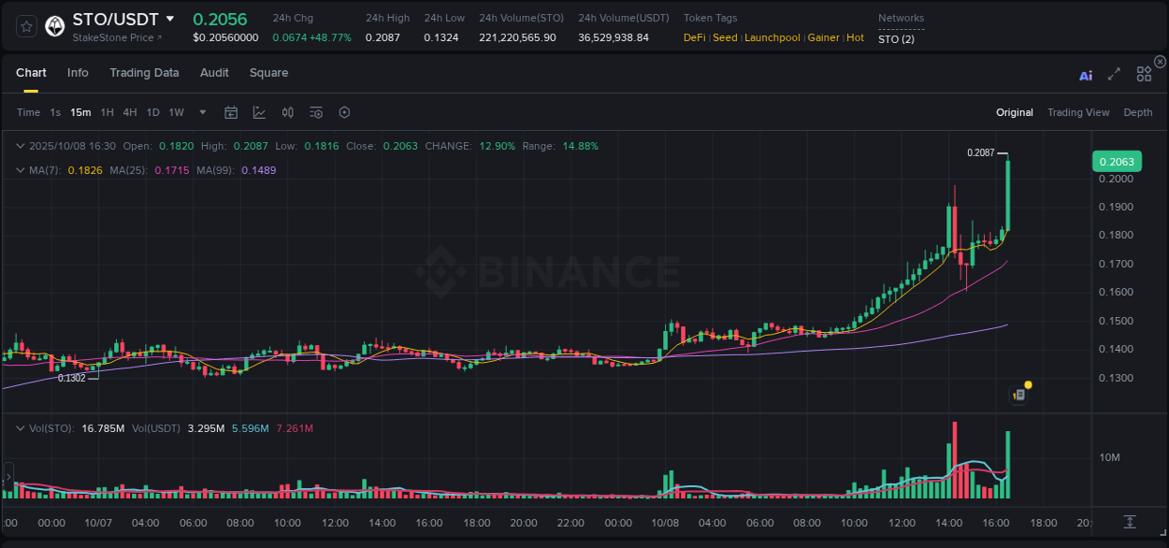Image resolution: width=1169 pixels, height=548 pixels.
Task: Open the extra time interval dropdown arrow
Action: [201, 111]
